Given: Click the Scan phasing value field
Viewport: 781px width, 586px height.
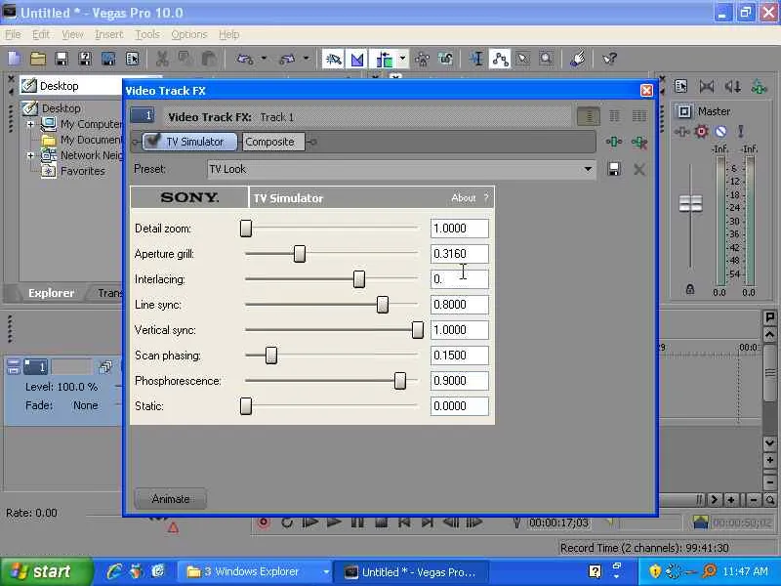Looking at the screenshot, I should [x=459, y=356].
